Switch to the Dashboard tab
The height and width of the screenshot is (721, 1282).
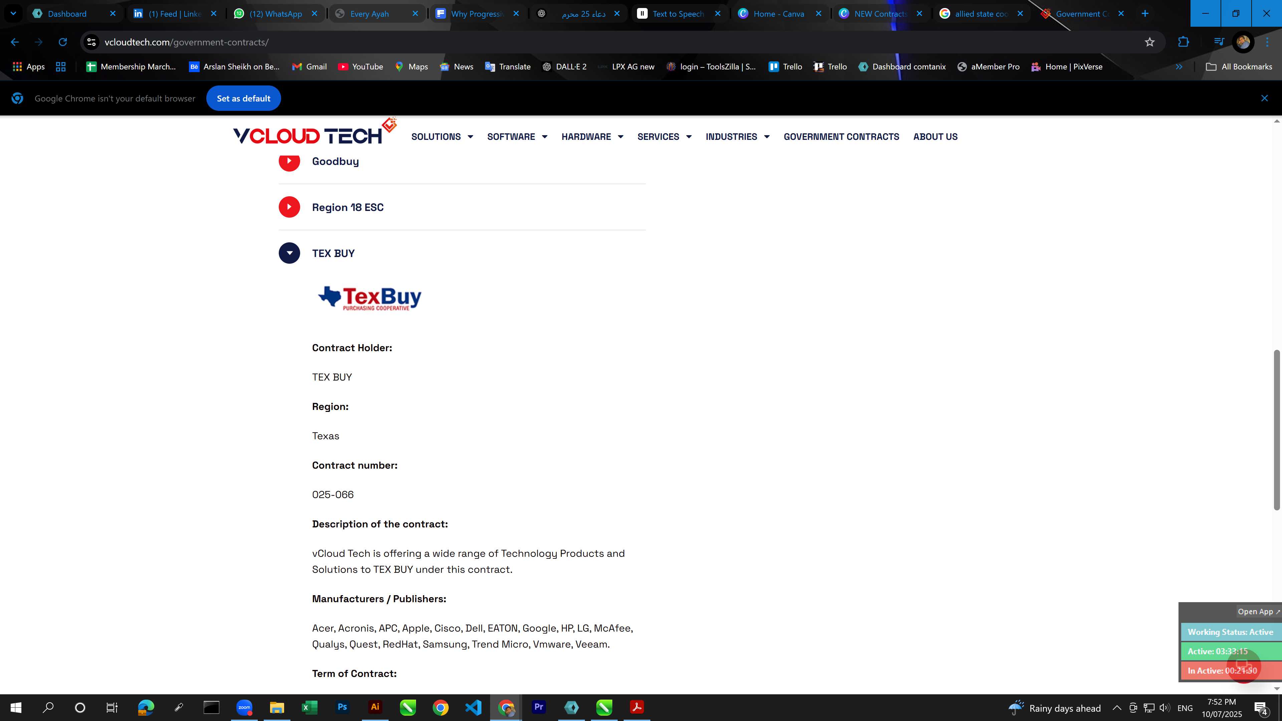tap(74, 13)
